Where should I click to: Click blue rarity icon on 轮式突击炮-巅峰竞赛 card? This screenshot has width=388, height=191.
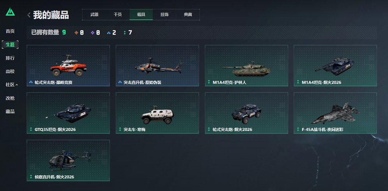coord(31,82)
